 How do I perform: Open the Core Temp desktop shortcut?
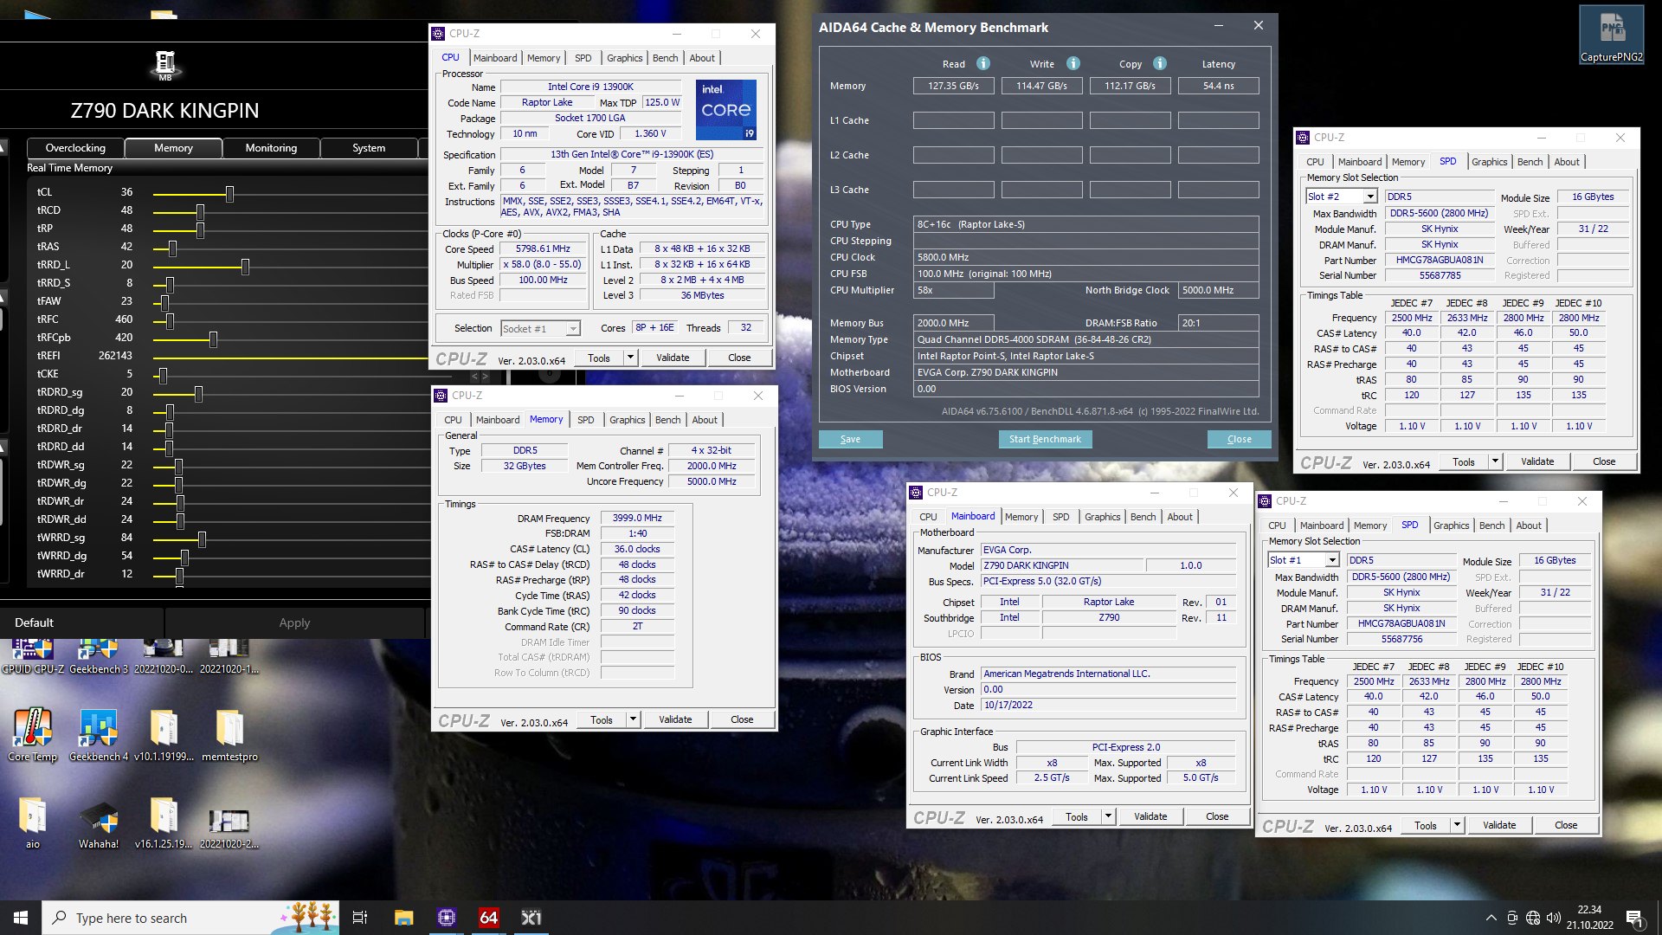32,734
